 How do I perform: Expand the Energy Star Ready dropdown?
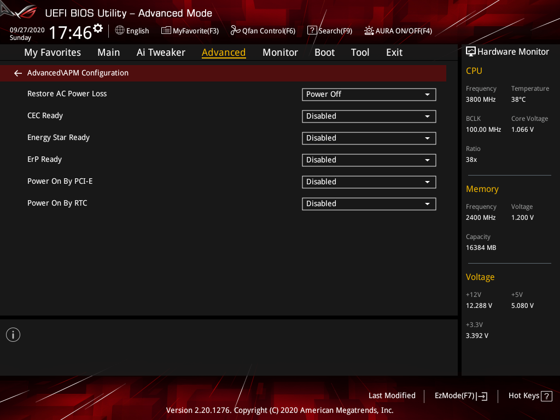(x=369, y=138)
